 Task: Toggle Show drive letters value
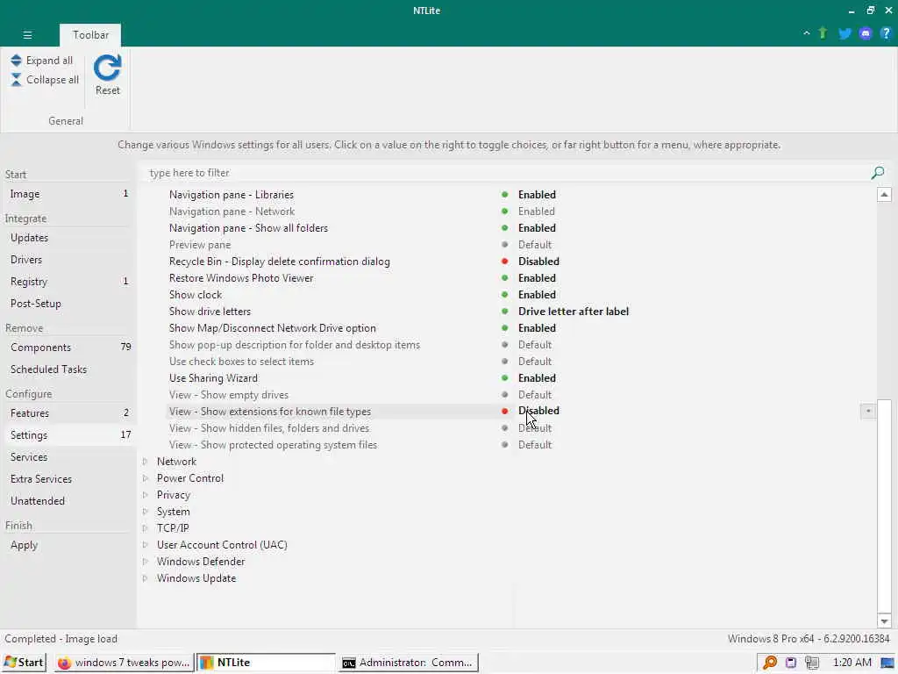pos(574,312)
